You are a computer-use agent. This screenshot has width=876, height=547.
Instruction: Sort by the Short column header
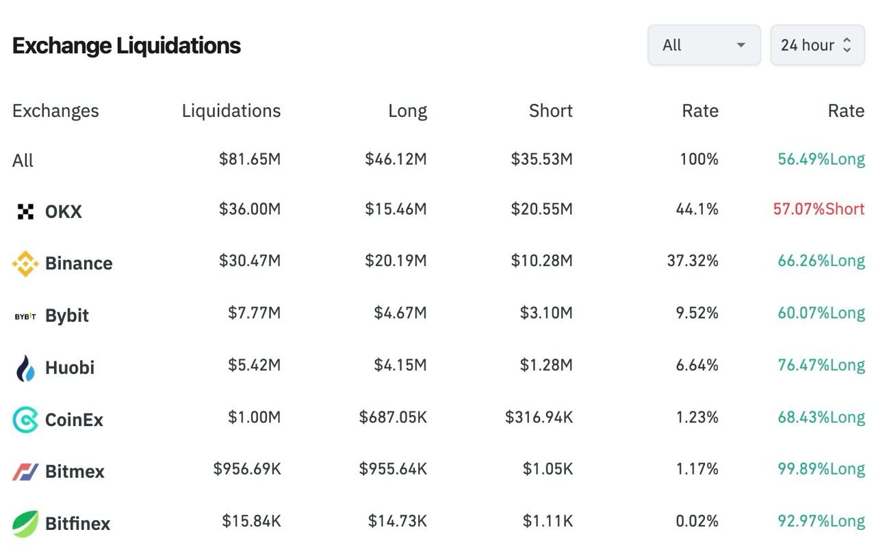[x=550, y=111]
